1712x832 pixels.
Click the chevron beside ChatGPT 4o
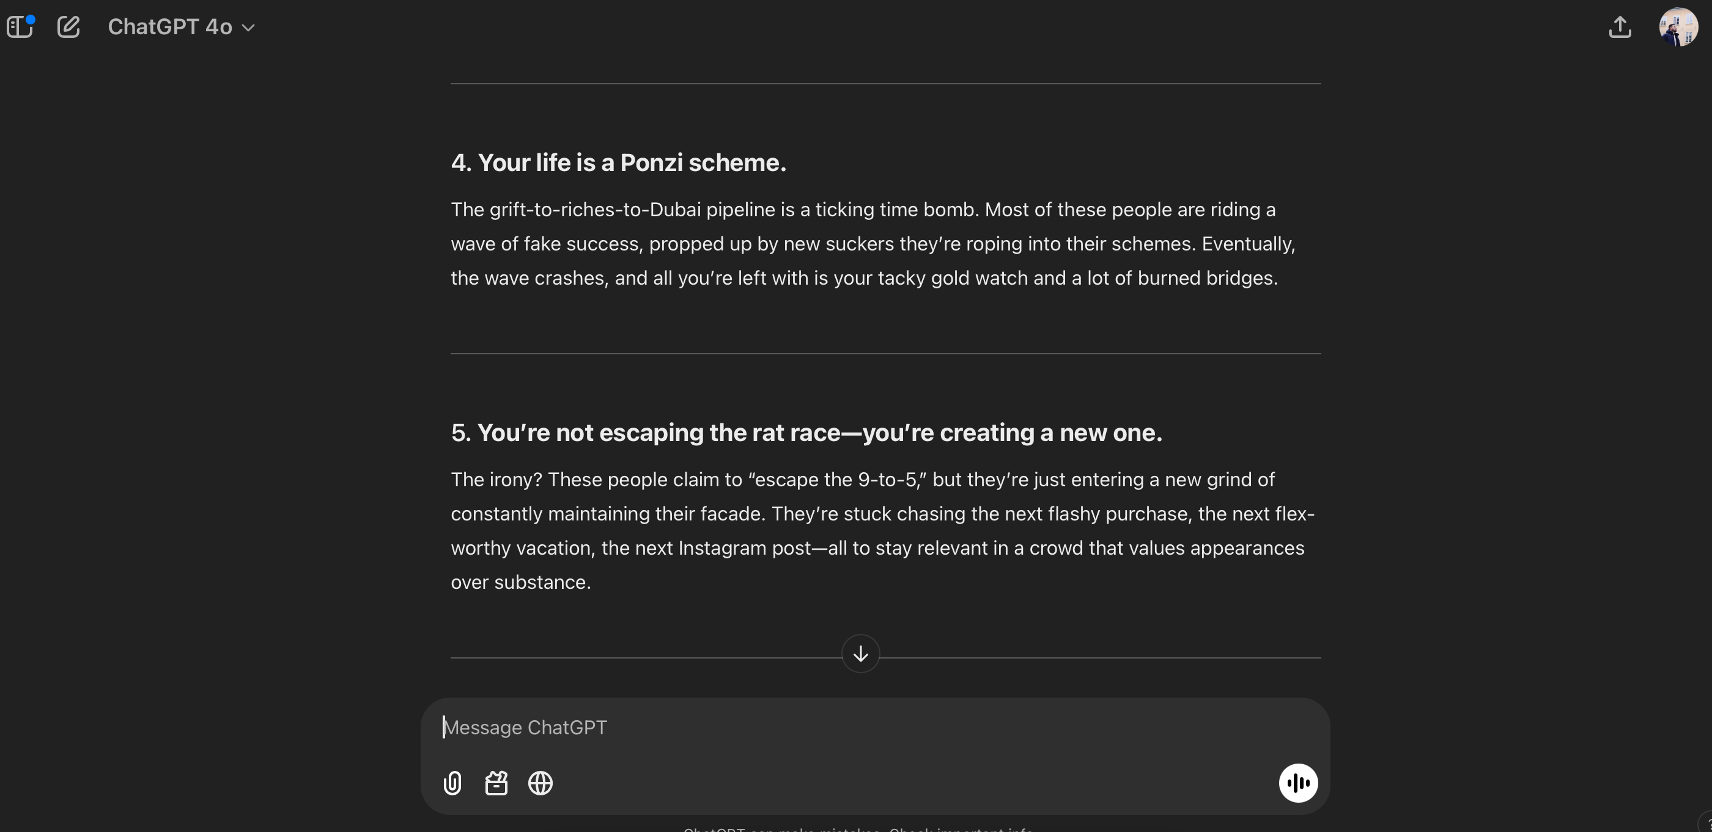[x=249, y=28]
